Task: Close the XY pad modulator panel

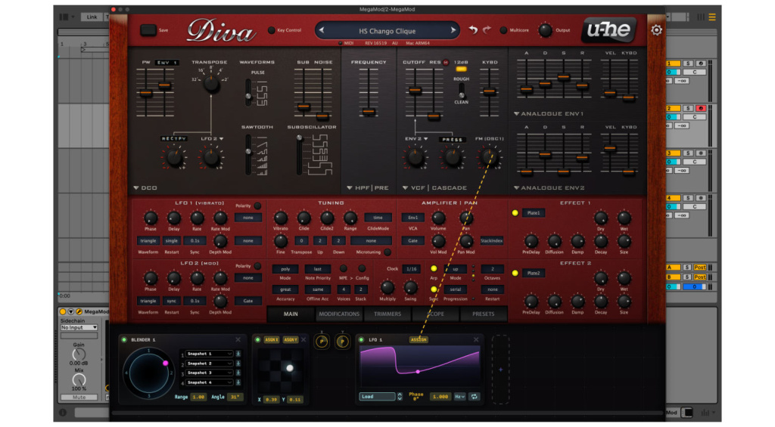Action: pos(303,339)
